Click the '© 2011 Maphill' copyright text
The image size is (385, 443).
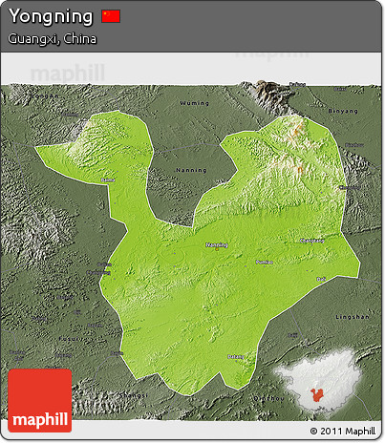click(343, 432)
